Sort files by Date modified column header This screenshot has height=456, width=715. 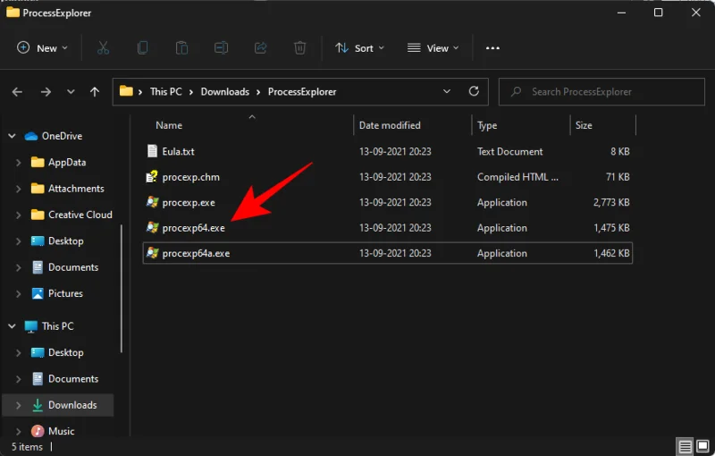pyautogui.click(x=390, y=125)
